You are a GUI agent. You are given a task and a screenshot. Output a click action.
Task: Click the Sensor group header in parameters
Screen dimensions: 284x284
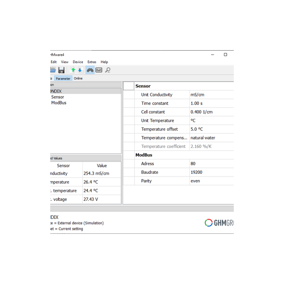[143, 86]
